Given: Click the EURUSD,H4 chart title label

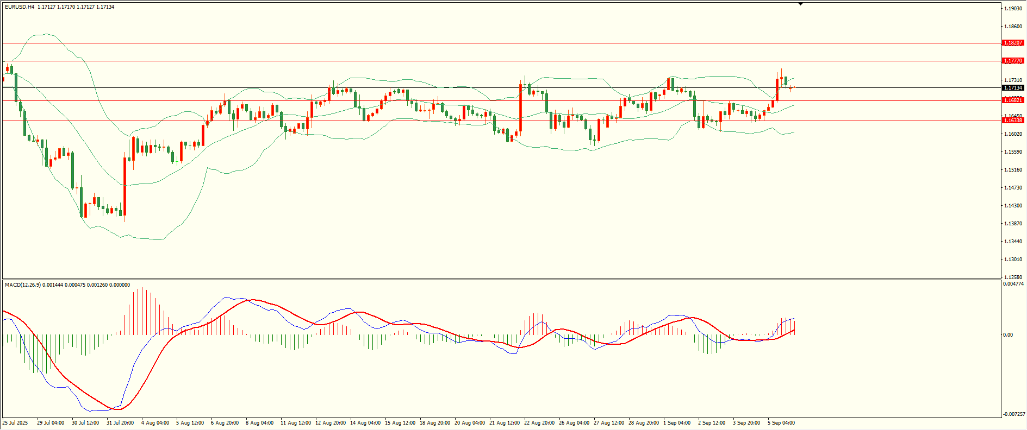Looking at the screenshot, I should tap(19, 7).
